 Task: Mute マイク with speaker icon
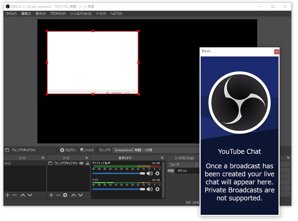(x=150, y=189)
